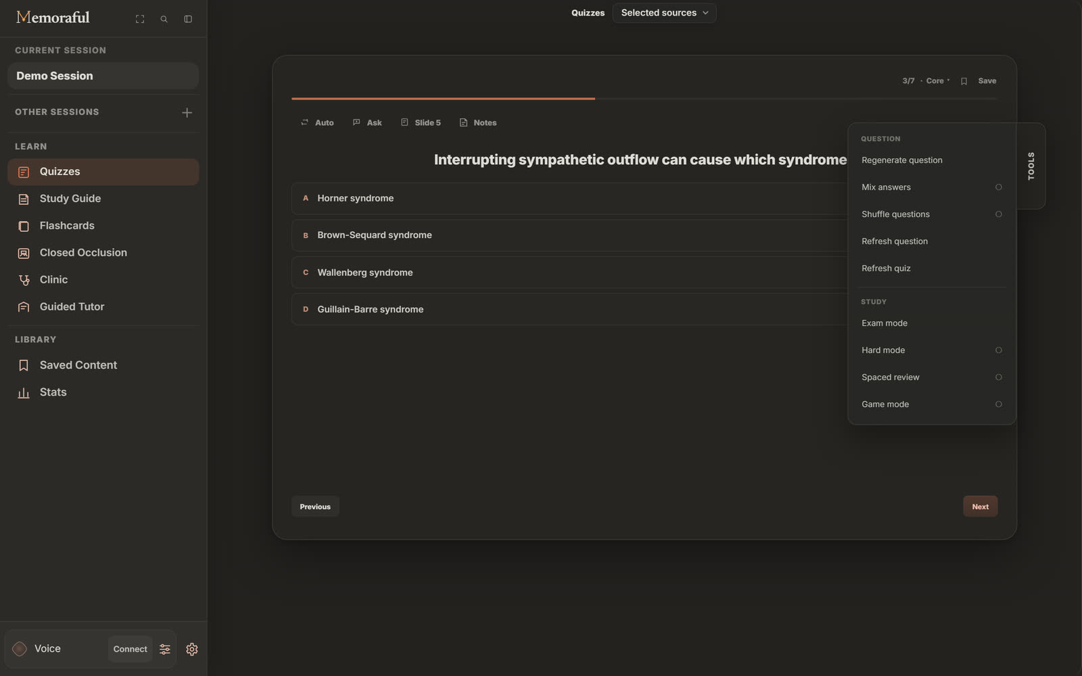Click the Auto loop icon
This screenshot has width=1082, height=676.
coord(305,122)
